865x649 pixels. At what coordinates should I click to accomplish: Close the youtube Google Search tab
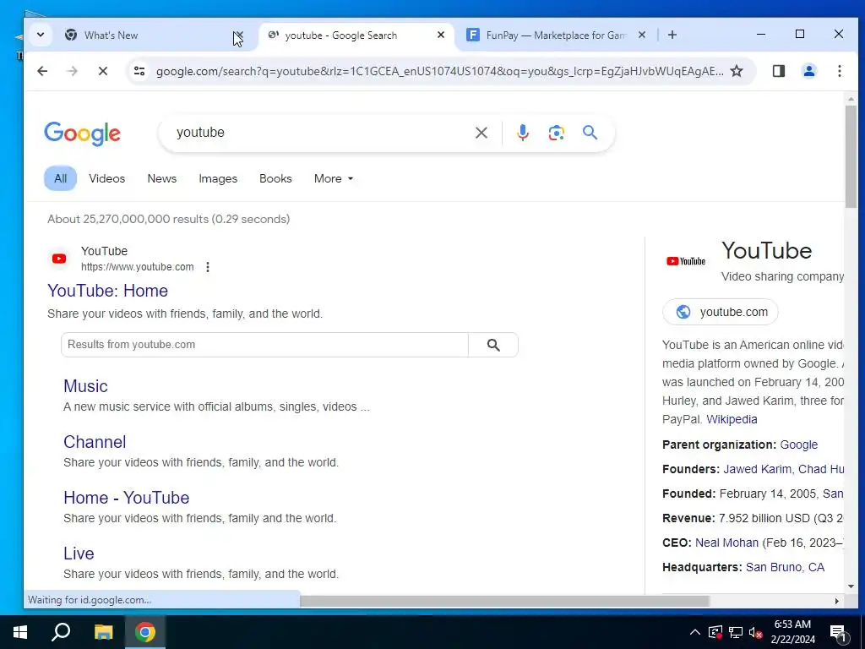(441, 35)
